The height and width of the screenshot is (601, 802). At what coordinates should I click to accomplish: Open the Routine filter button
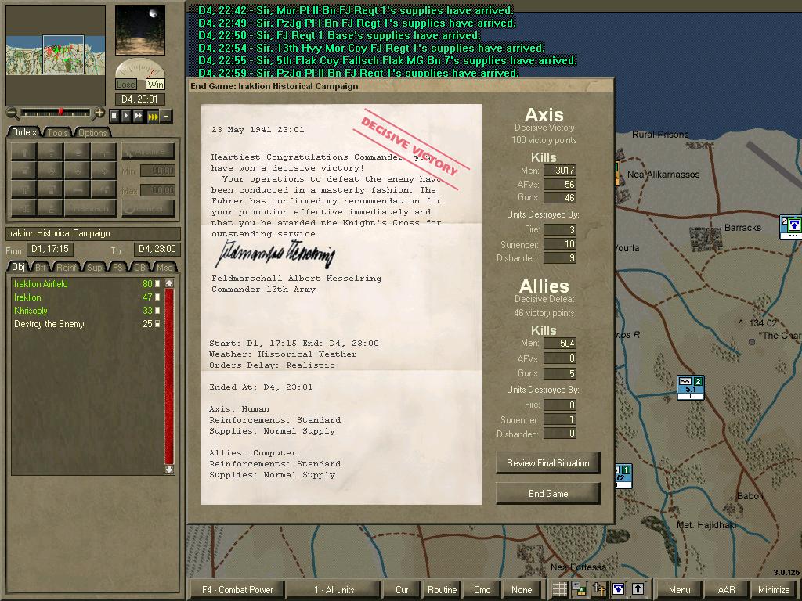point(442,590)
